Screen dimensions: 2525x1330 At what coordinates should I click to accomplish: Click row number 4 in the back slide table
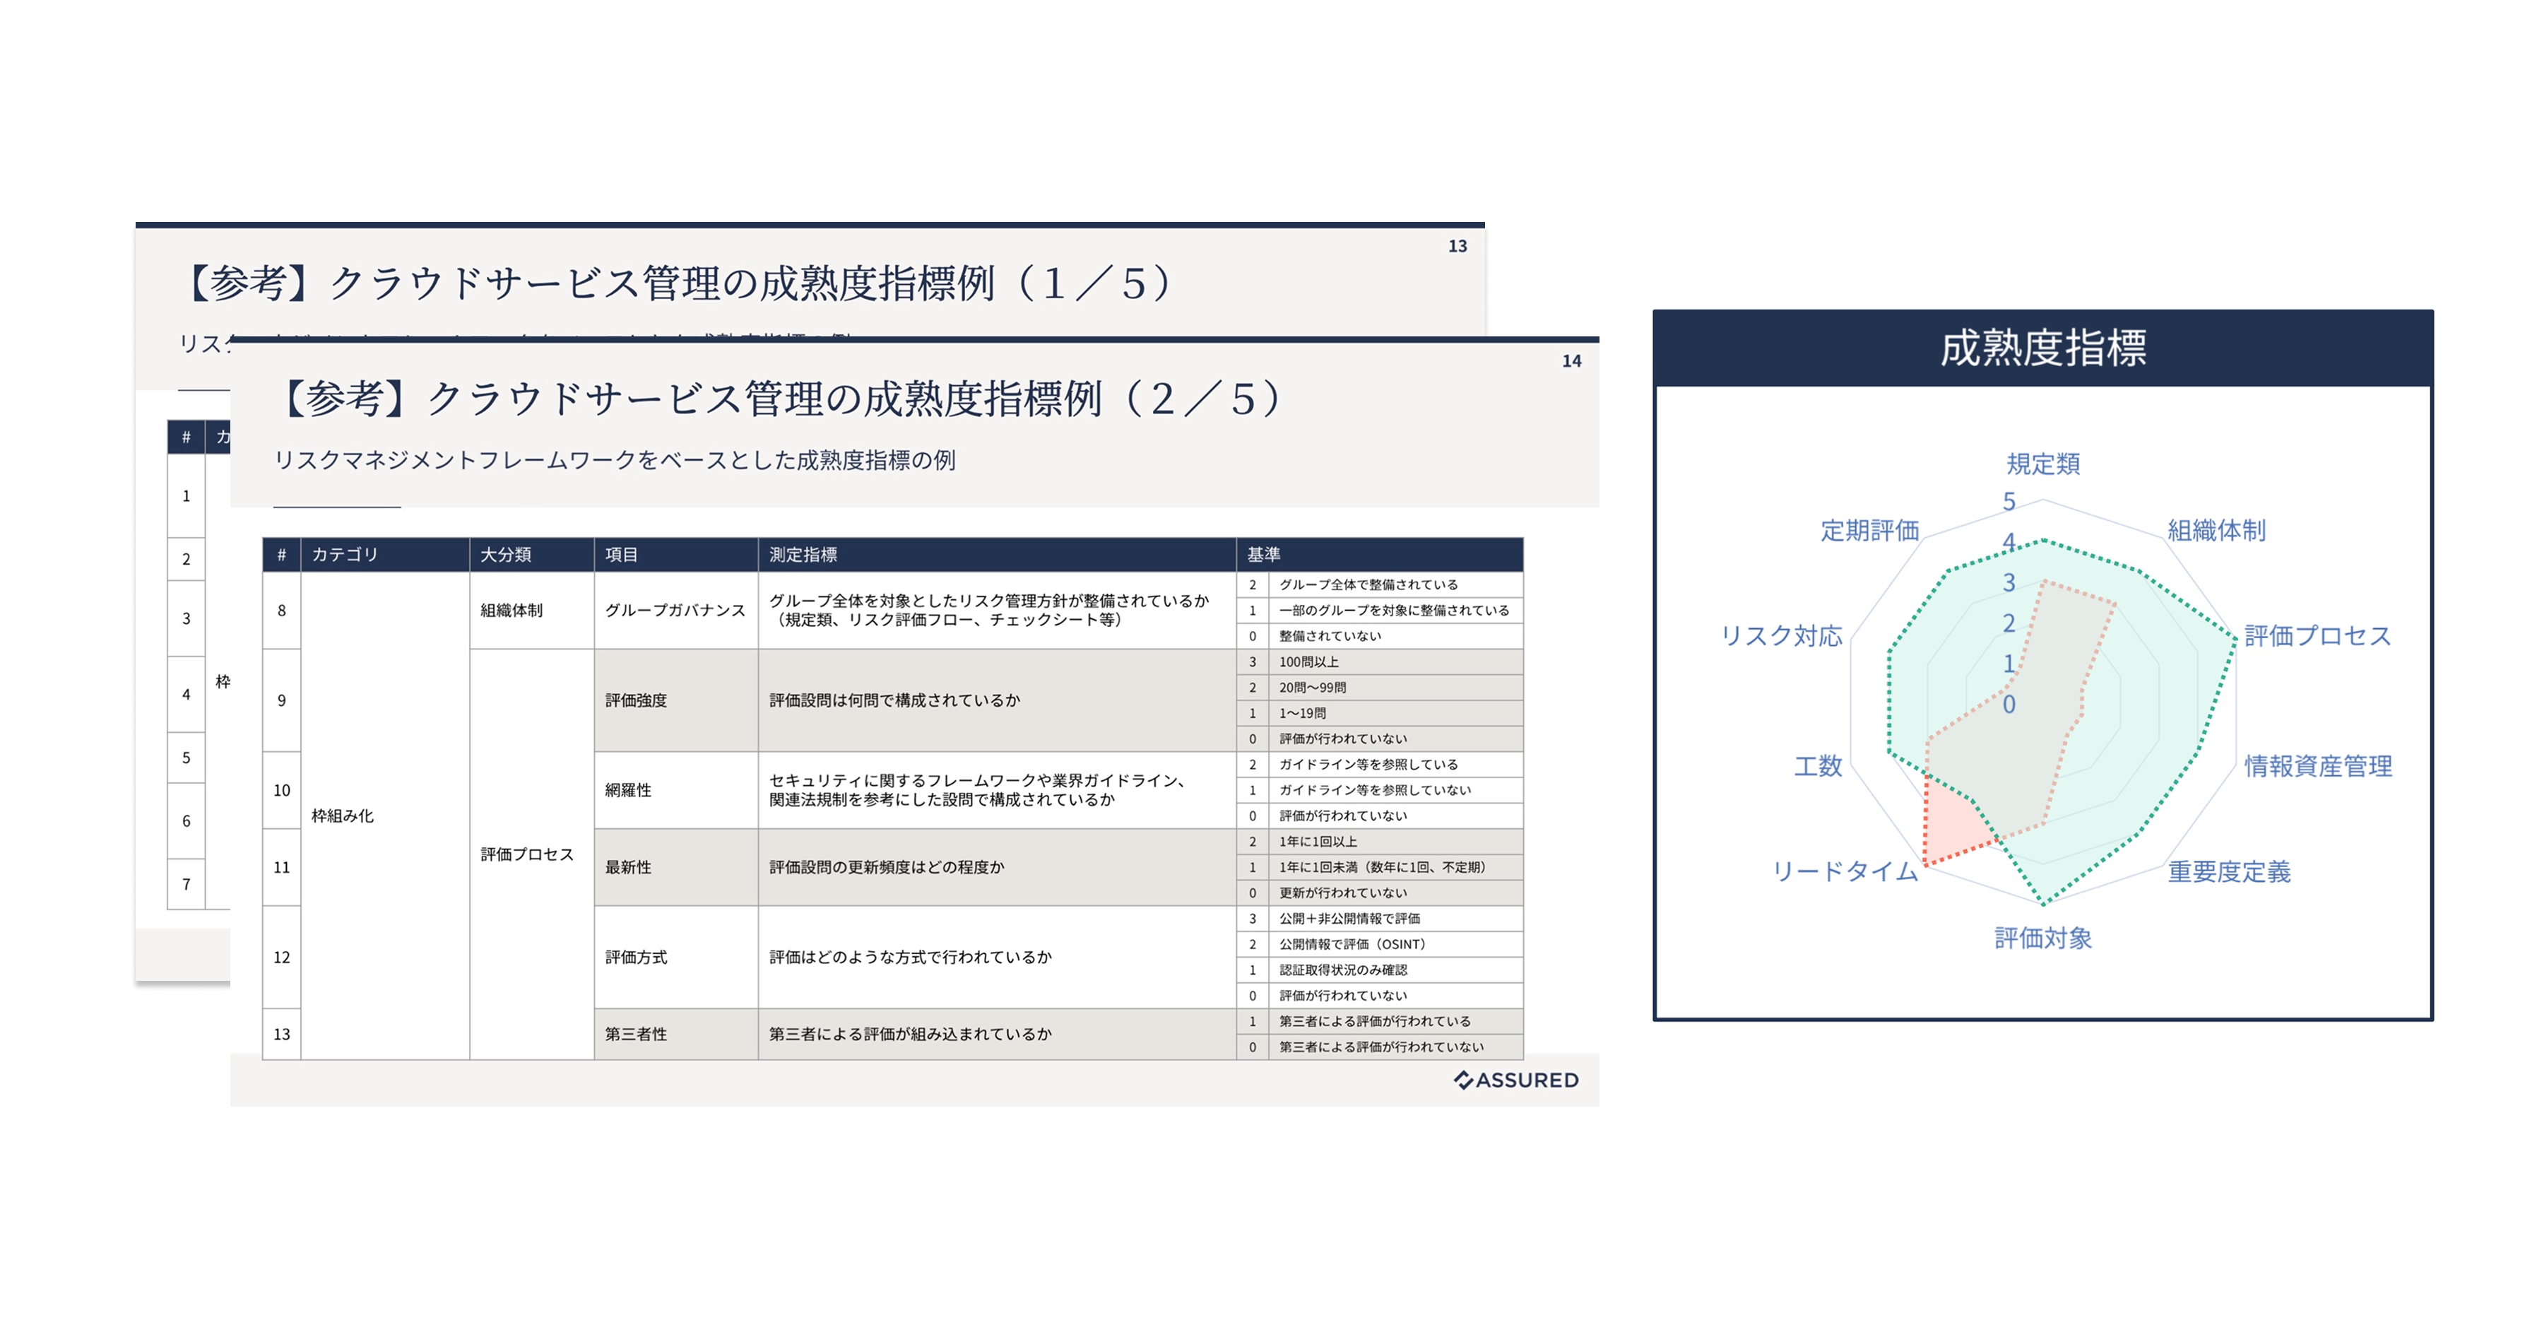click(187, 695)
